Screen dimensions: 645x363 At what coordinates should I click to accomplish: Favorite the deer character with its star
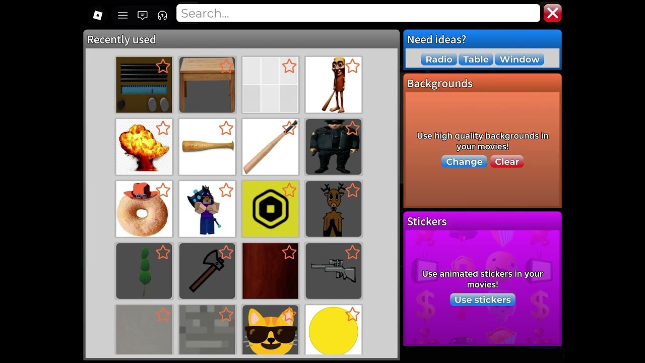click(353, 190)
